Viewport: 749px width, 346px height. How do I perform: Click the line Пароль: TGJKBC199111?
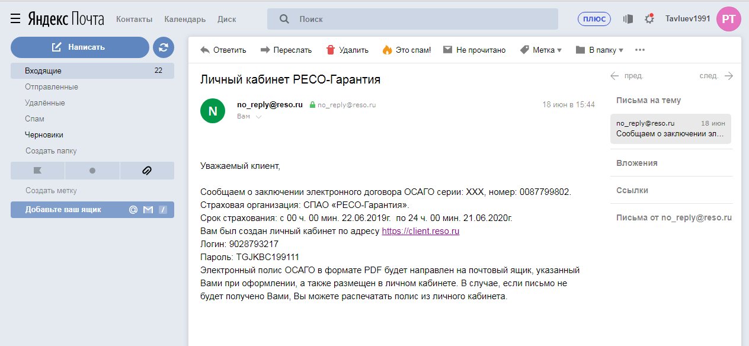pos(249,257)
